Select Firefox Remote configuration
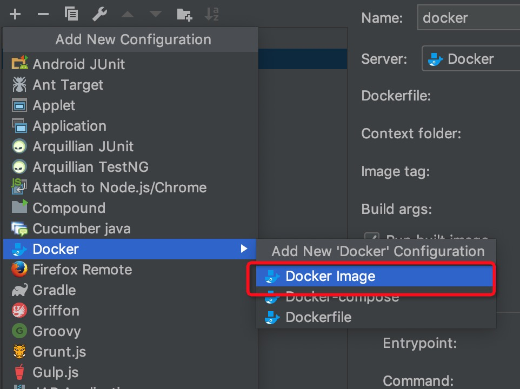Image resolution: width=520 pixels, height=389 pixels. [x=82, y=269]
